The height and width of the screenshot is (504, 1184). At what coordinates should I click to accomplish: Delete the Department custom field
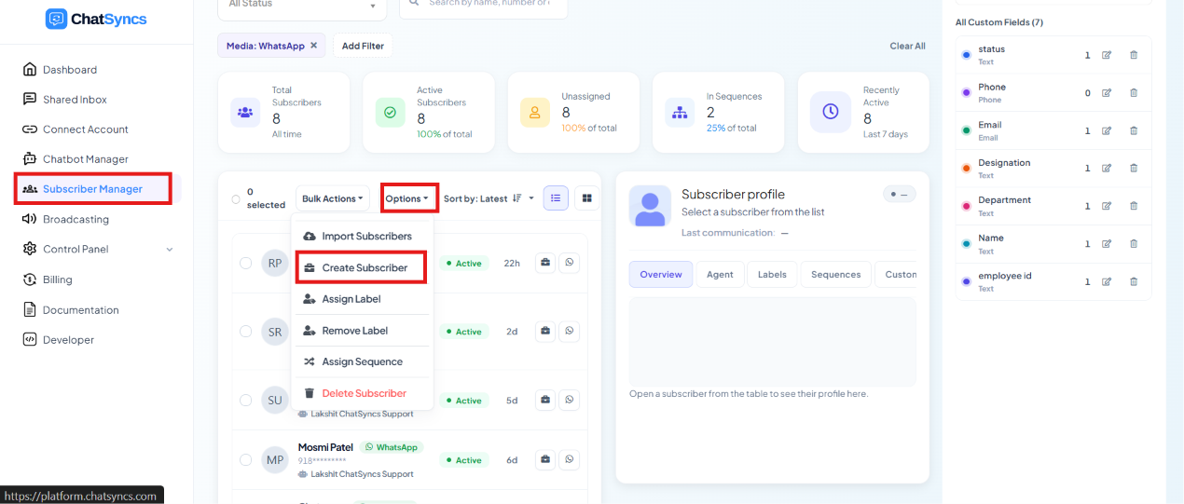[1134, 206]
